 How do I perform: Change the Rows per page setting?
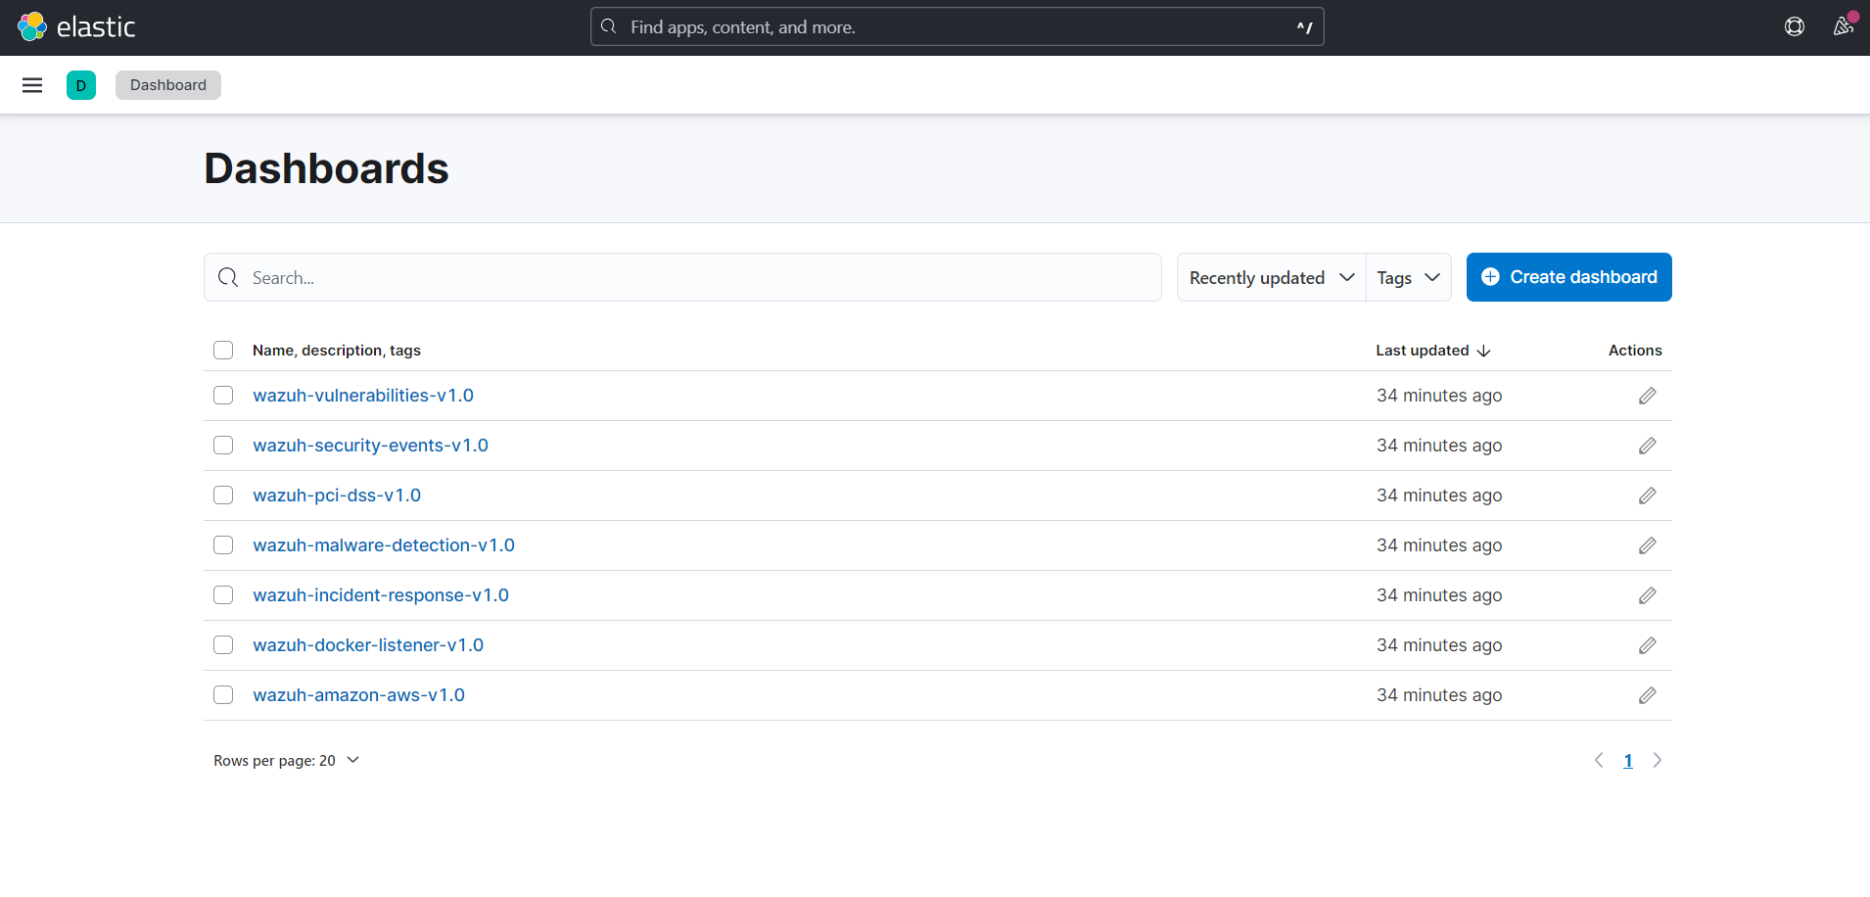click(286, 761)
